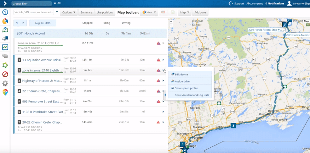
Task: Click the 2001 Honda Accord, Stop #4,7 map label
Action: point(266,30)
